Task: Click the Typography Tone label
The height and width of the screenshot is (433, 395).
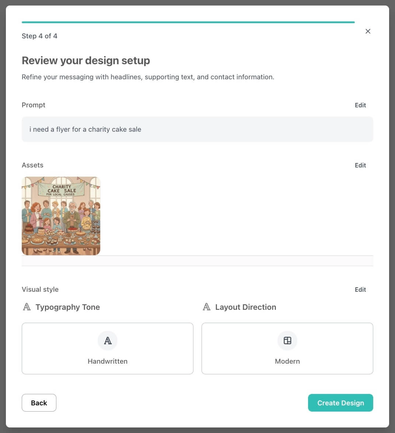Action: tap(67, 307)
